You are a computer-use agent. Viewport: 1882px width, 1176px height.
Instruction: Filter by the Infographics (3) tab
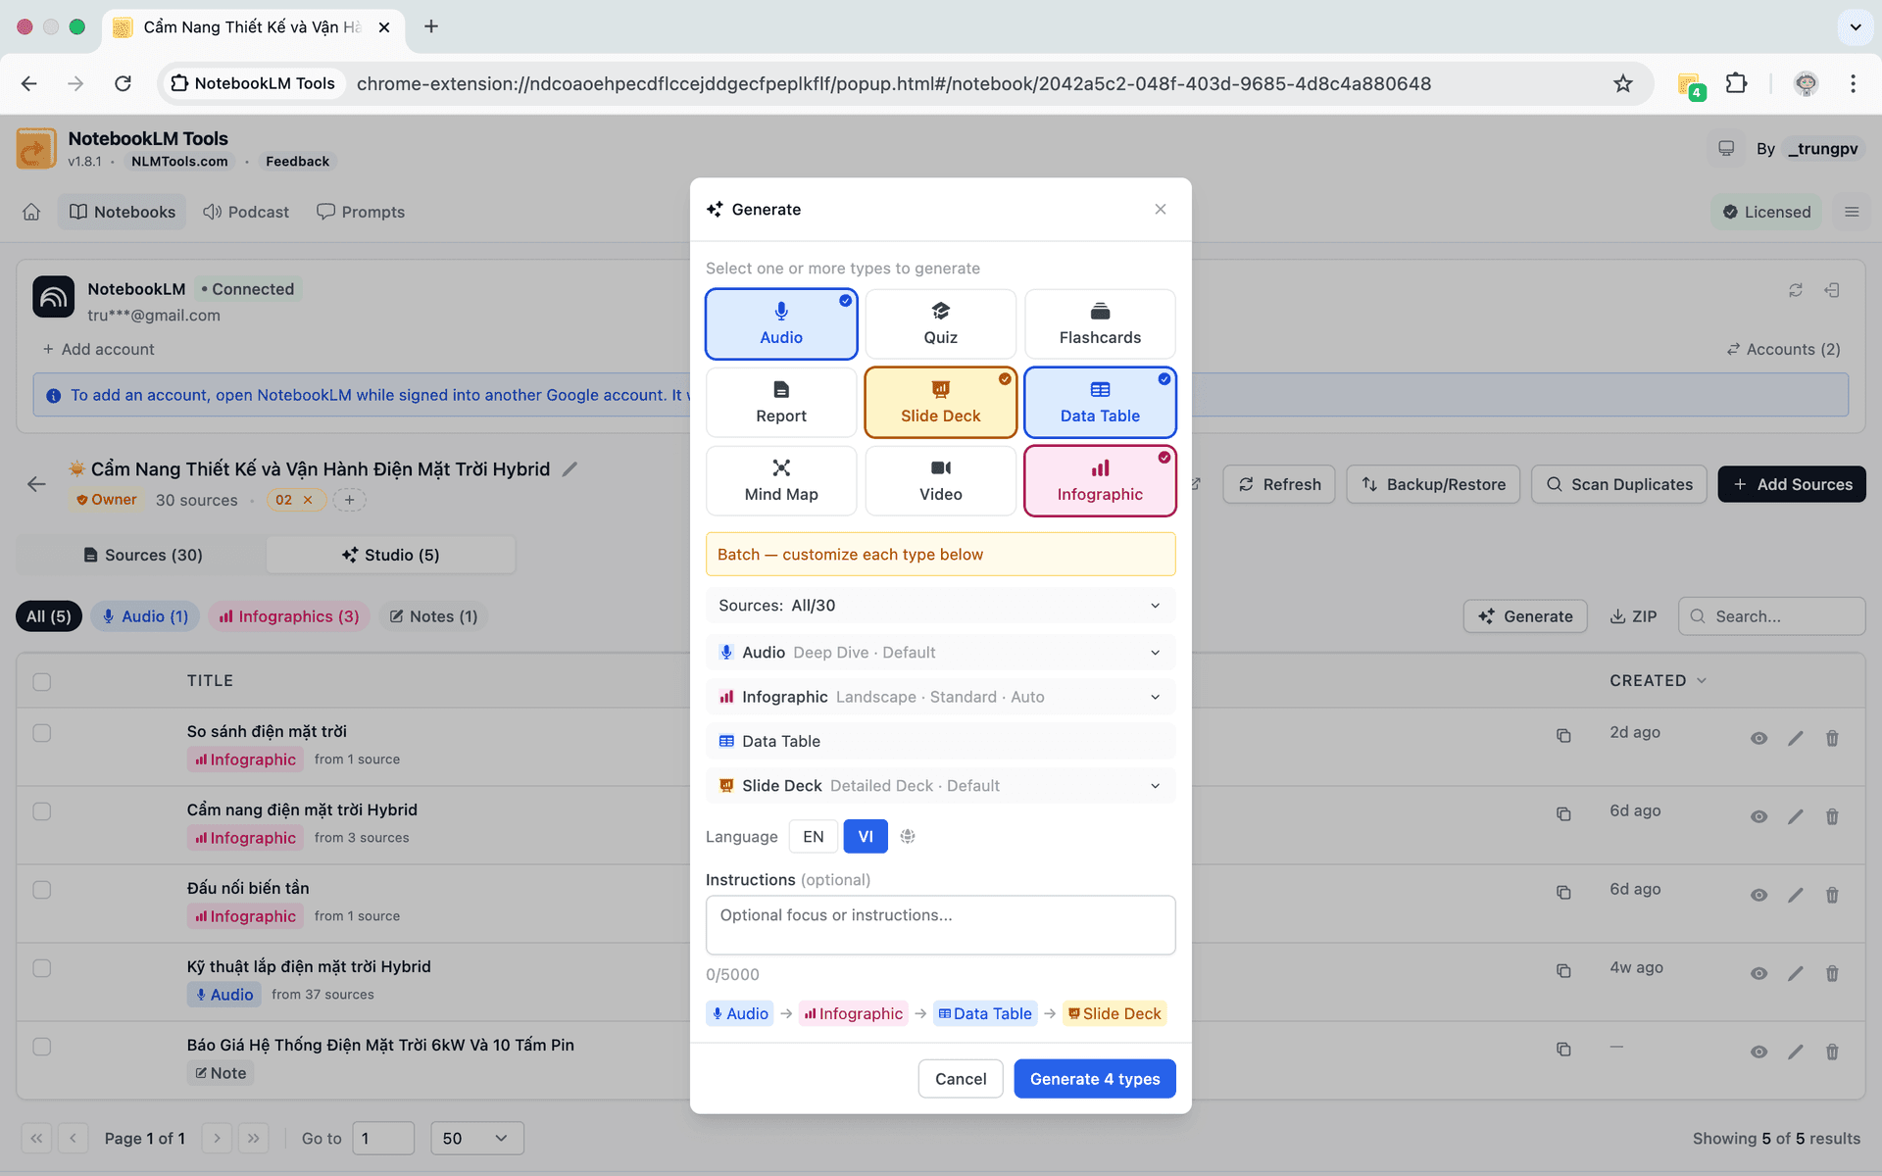pyautogui.click(x=288, y=616)
